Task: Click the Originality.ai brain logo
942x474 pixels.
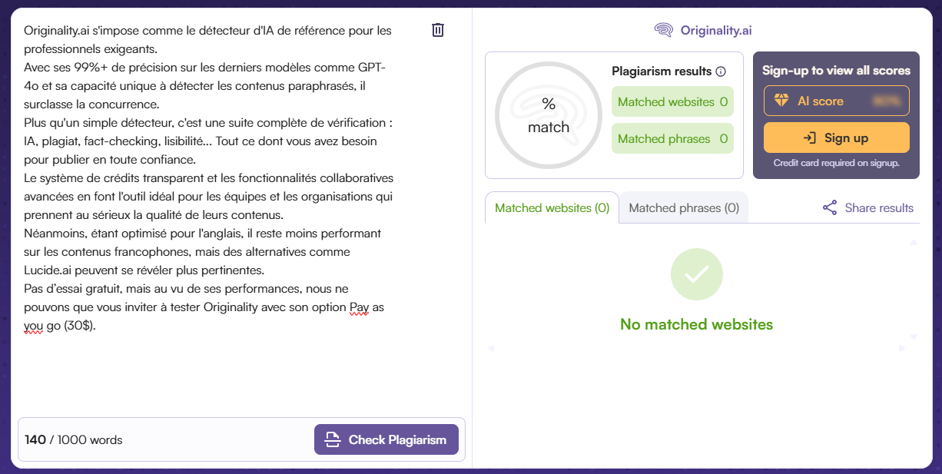Action: pyautogui.click(x=662, y=30)
